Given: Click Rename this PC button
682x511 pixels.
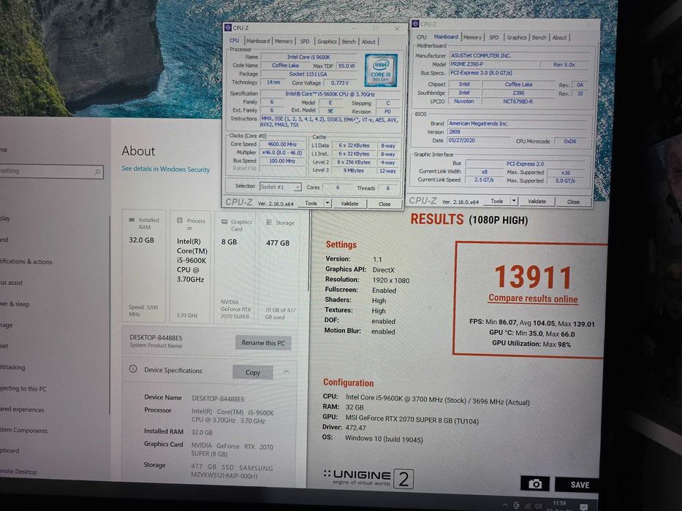Looking at the screenshot, I should click(x=263, y=342).
